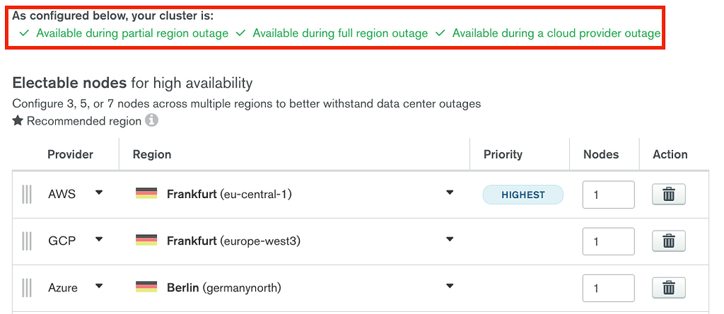This screenshot has width=724, height=314.
Task: Delete the Azure Berlin node row
Action: pos(668,288)
